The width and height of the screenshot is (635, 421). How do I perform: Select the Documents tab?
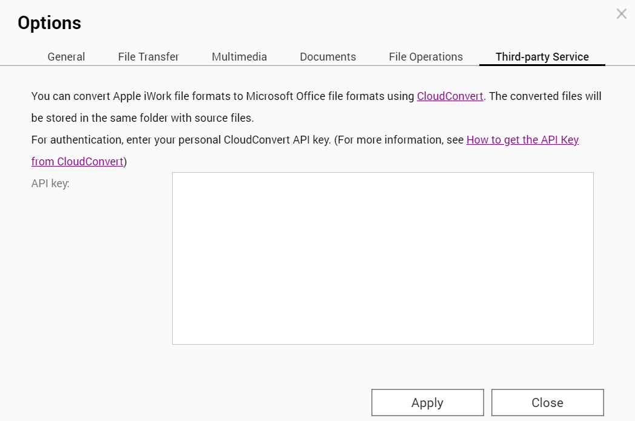pos(328,57)
